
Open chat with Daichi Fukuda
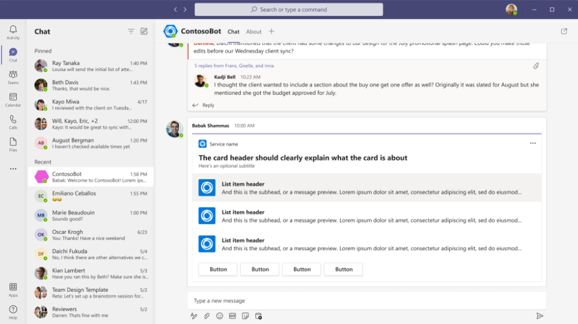[91, 254]
